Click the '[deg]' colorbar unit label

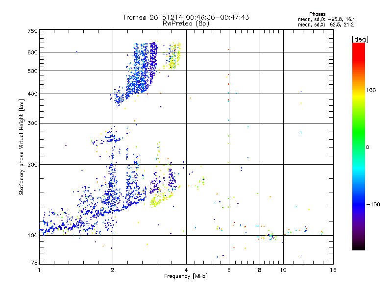coord(360,39)
